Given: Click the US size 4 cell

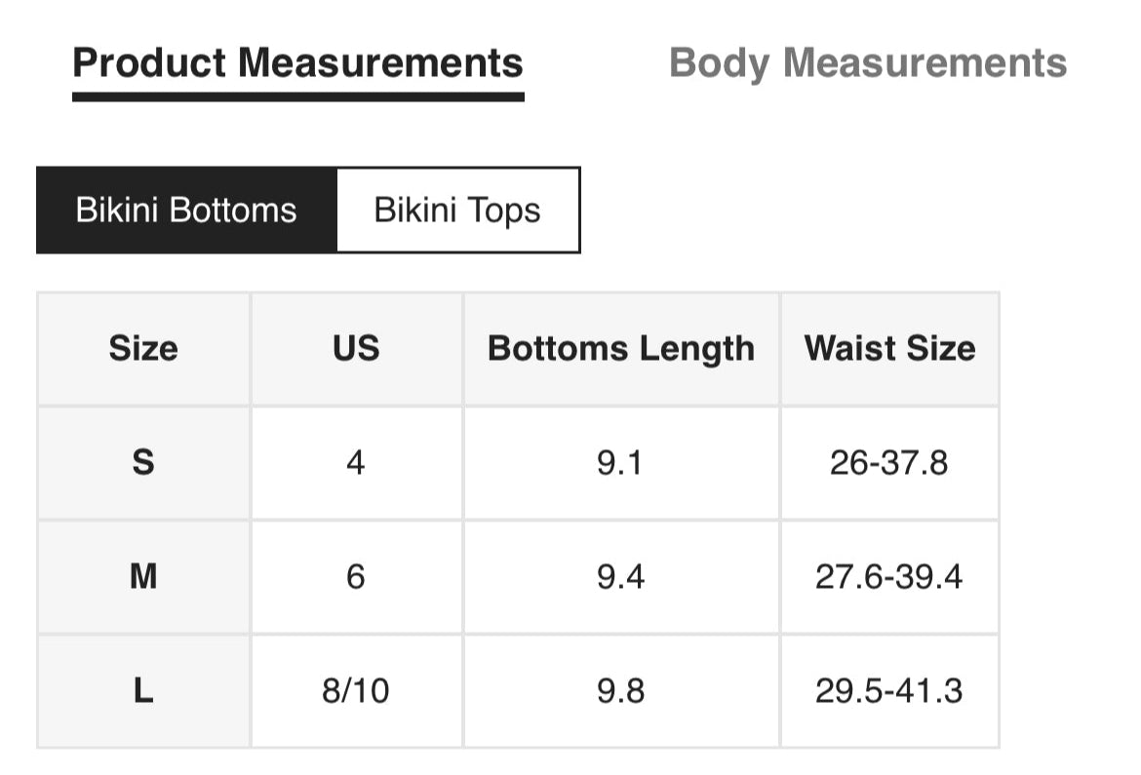Looking at the screenshot, I should click(x=356, y=463).
